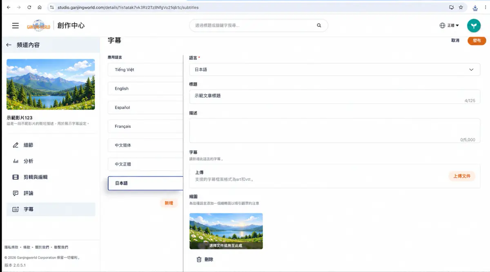The image size is (490, 272).
Task: Click the video thumbnail in the sidebar
Action: click(x=51, y=84)
